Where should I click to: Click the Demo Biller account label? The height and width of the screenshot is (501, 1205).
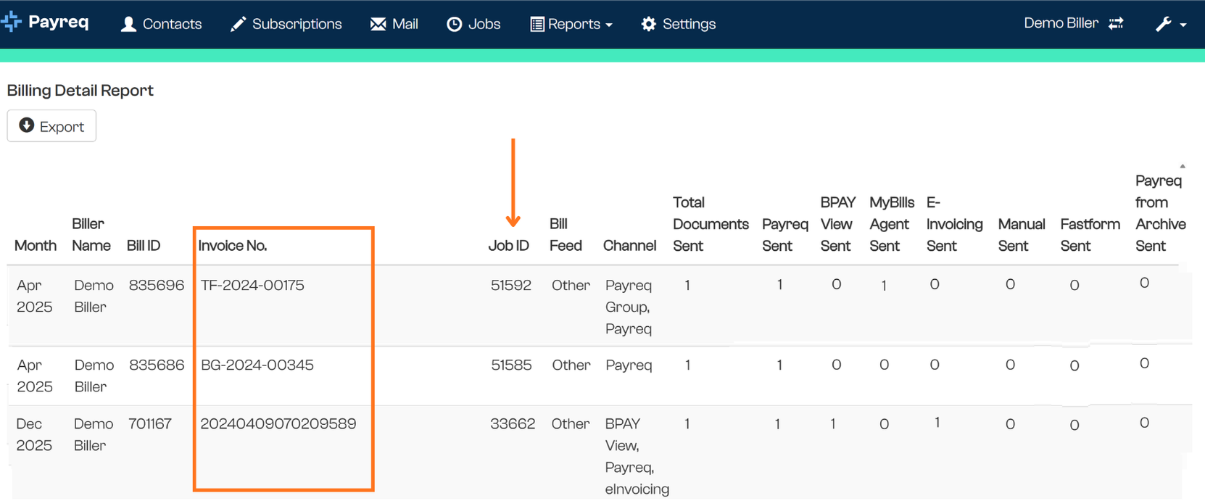(x=1061, y=23)
